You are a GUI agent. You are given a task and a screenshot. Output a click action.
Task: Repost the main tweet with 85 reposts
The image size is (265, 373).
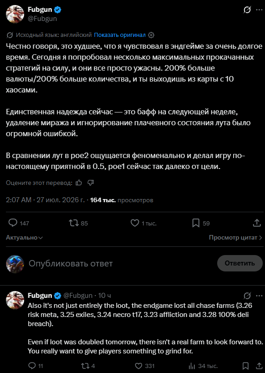73,223
